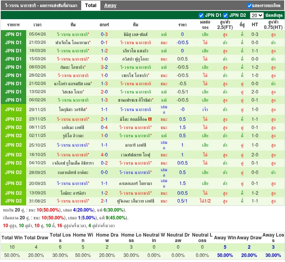Click the ราคา column header
This screenshot has height=262, width=285.
point(182,25)
